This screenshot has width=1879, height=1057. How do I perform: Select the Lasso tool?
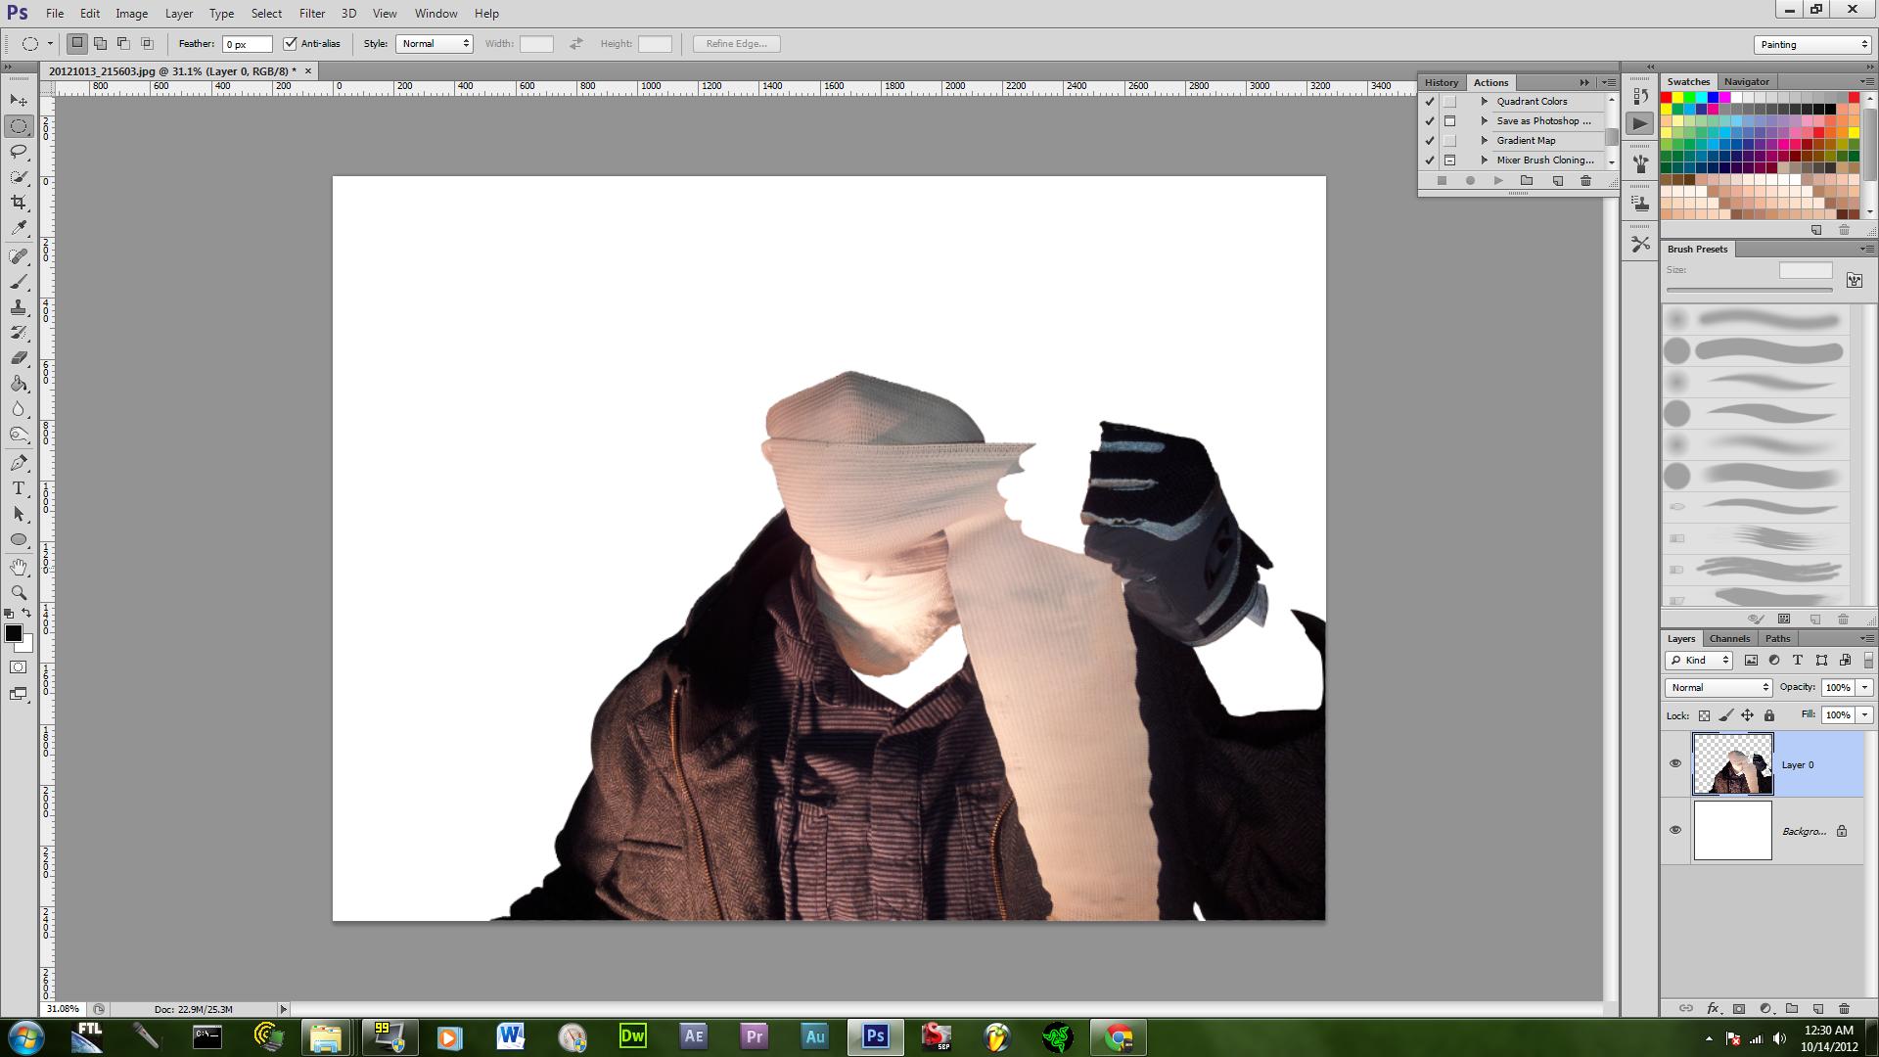19,152
